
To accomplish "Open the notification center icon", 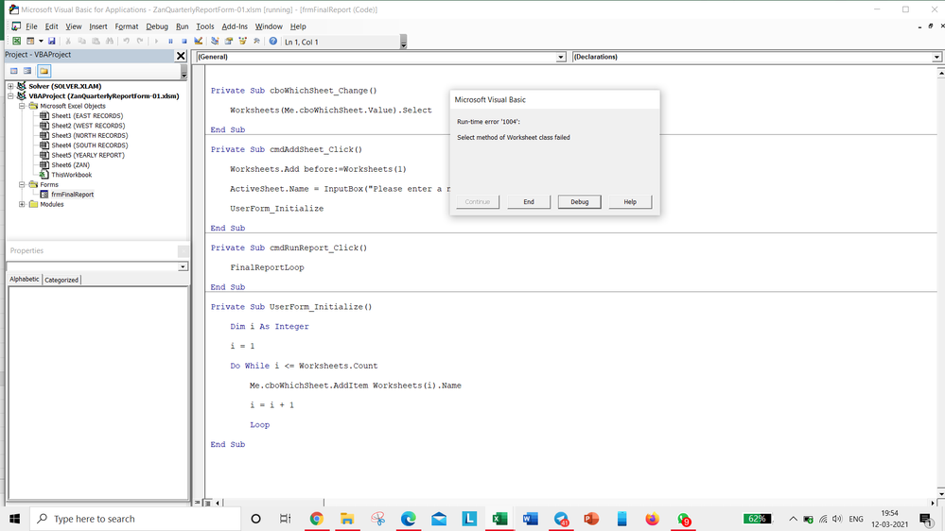I will (926, 519).
